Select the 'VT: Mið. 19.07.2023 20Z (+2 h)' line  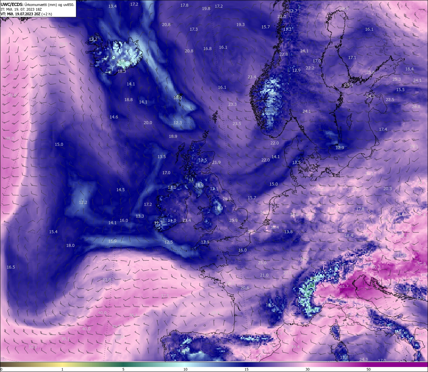point(26,14)
